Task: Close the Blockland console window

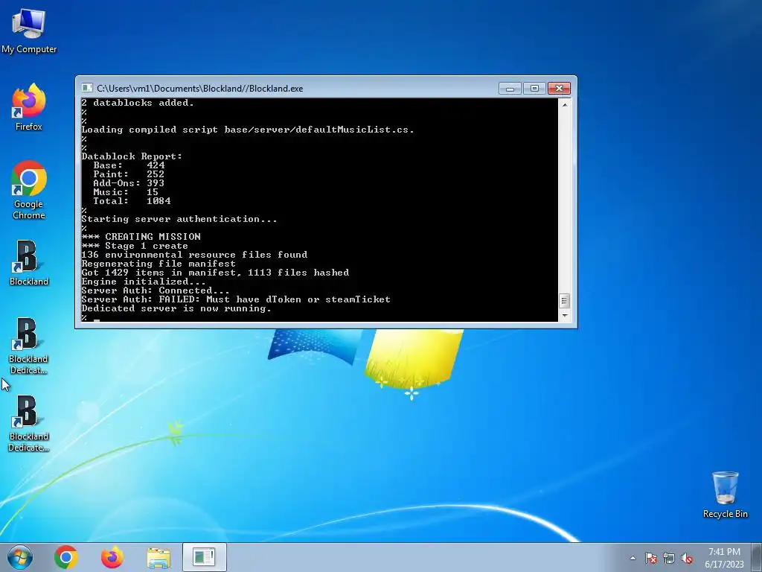Action: [x=559, y=88]
